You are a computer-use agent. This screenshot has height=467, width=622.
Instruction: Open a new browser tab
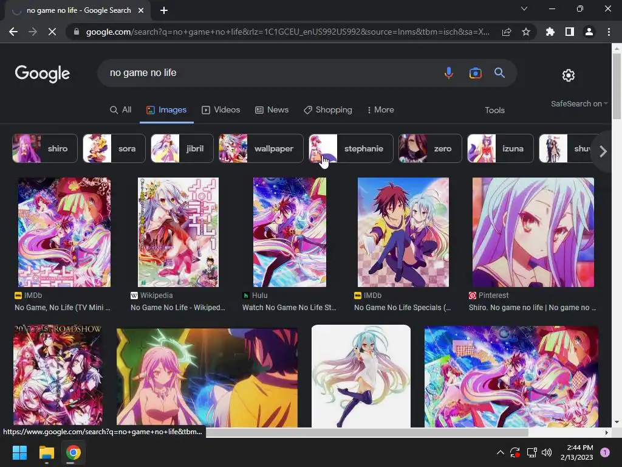tap(164, 10)
